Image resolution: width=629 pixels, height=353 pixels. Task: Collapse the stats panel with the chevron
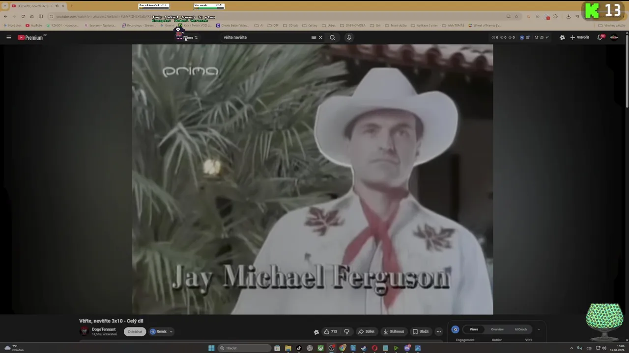tap(539, 329)
